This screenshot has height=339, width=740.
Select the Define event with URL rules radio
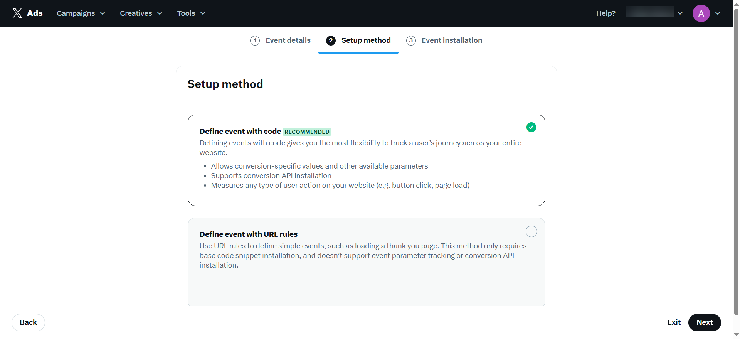click(x=531, y=231)
